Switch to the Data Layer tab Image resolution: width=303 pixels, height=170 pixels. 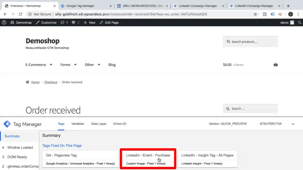tap(99, 124)
